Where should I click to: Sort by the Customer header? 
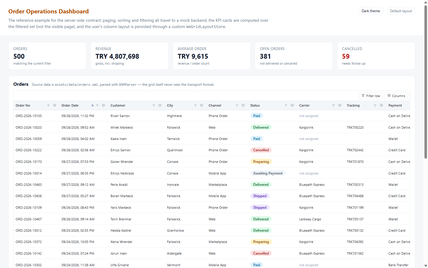[x=118, y=105]
